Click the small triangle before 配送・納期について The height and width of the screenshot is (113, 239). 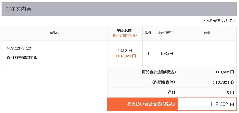click(x=205, y=21)
